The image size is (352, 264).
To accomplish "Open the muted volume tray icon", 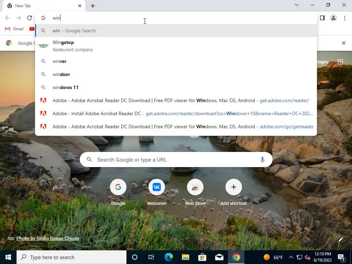I will (307, 257).
